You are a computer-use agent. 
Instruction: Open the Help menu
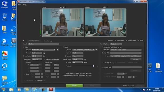25,5
